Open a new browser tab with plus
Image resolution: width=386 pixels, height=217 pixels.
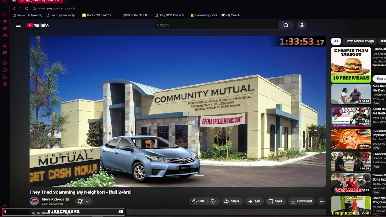pos(66,1)
